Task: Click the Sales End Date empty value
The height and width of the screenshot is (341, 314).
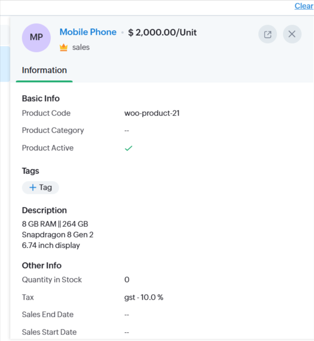Action: pyautogui.click(x=127, y=315)
